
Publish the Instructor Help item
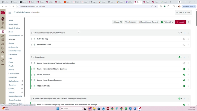click(184, 39)
